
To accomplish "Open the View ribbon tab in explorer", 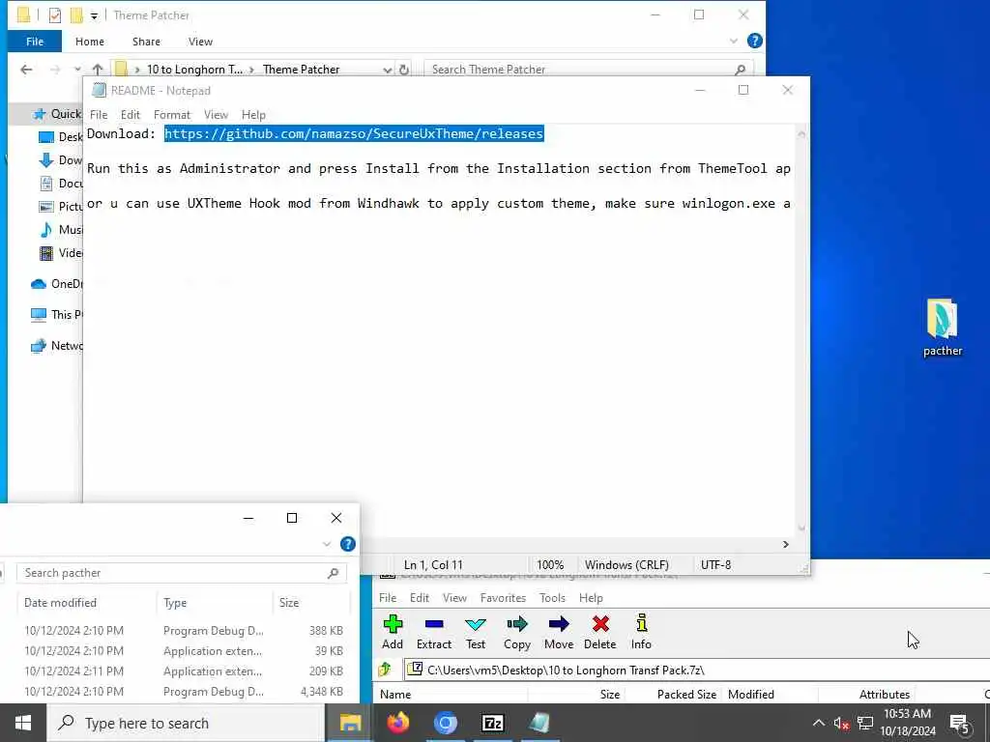I will coord(200,42).
